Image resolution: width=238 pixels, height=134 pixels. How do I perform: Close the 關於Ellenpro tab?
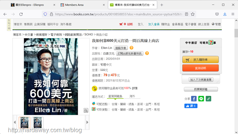click(x=54, y=5)
